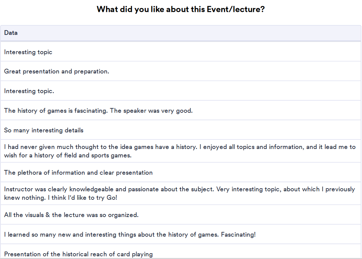Click 'wish for a history of field and sports games.' line
Screen dimensions: 362x259
coord(68,155)
